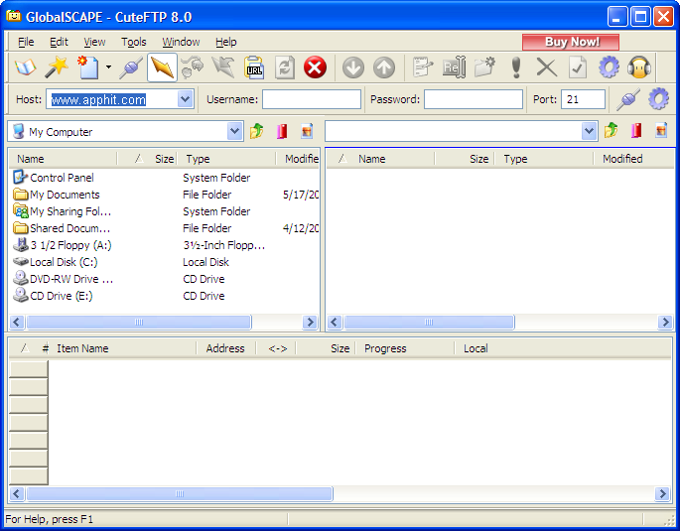The width and height of the screenshot is (680, 531).
Task: Click into the Username field
Action: pos(312,99)
